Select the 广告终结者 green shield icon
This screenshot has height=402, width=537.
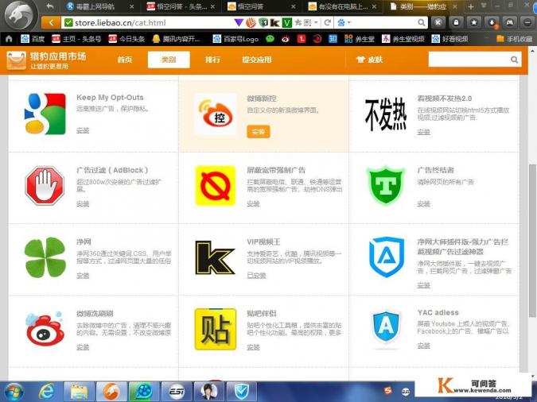[x=386, y=186]
